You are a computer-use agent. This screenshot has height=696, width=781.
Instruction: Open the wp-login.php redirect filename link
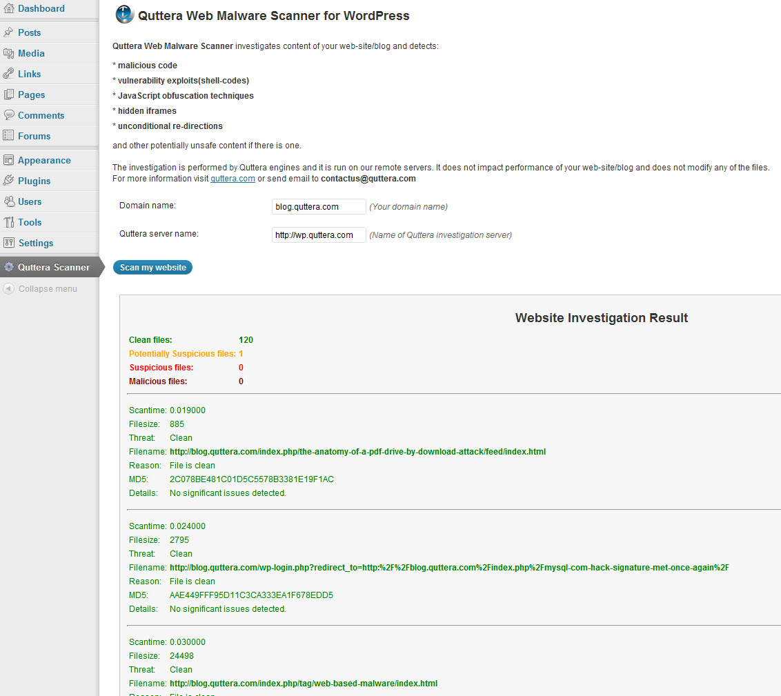coord(449,568)
